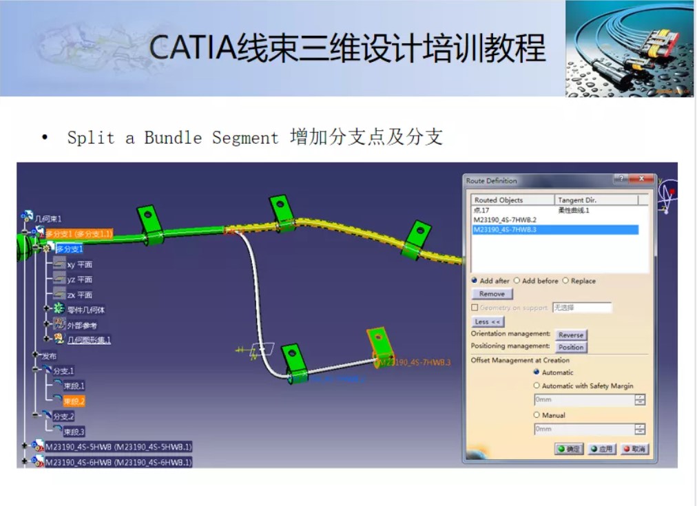
Task: Select 束段.1 in the specification tree
Action: coord(74,386)
